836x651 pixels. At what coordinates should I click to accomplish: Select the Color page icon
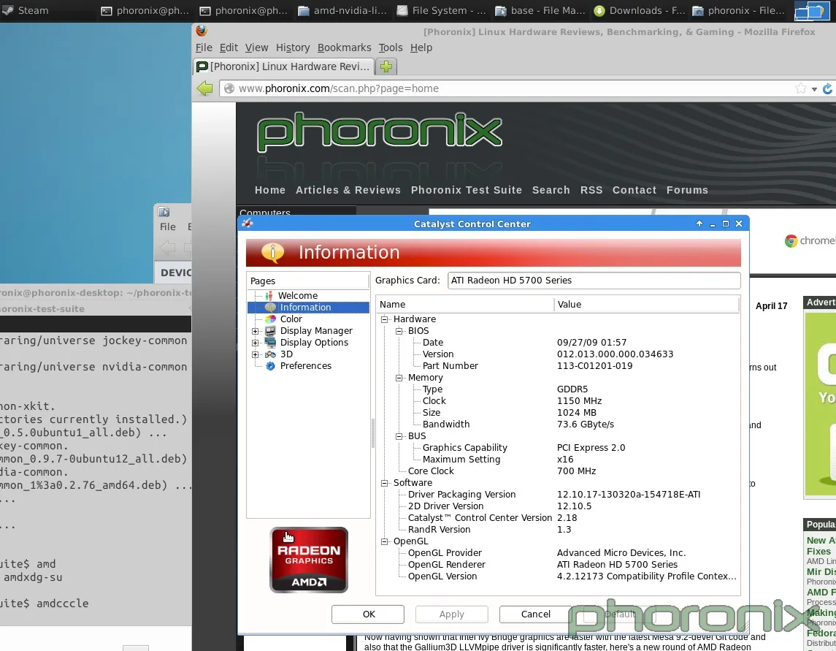click(x=270, y=319)
